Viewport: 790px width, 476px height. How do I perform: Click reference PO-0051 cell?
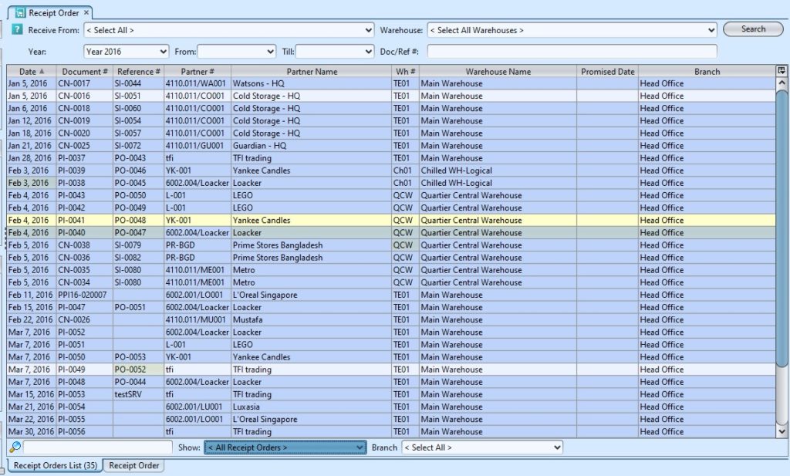139,307
